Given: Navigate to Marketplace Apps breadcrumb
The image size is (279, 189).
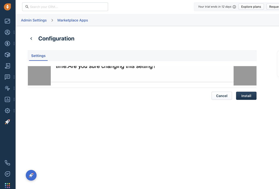Looking at the screenshot, I should [x=72, y=20].
